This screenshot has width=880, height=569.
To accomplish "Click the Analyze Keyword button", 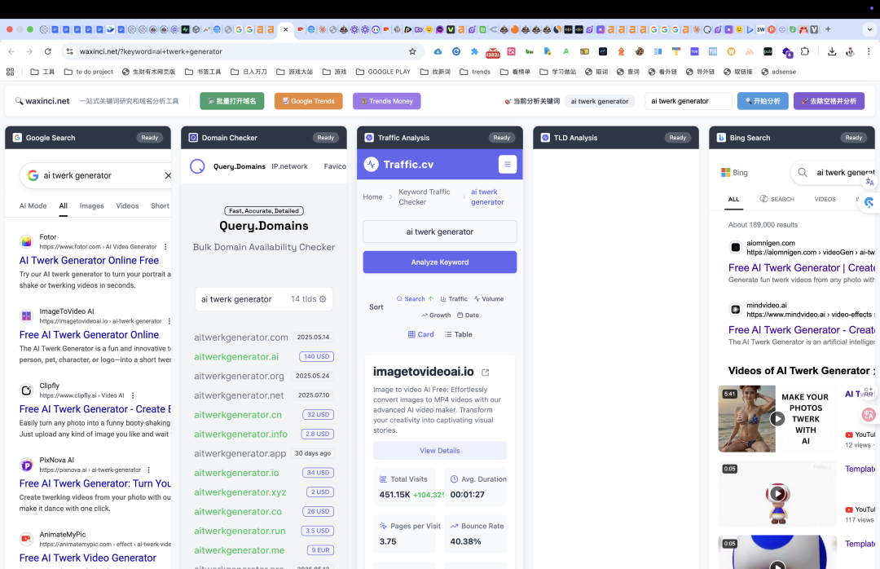I will pos(440,262).
